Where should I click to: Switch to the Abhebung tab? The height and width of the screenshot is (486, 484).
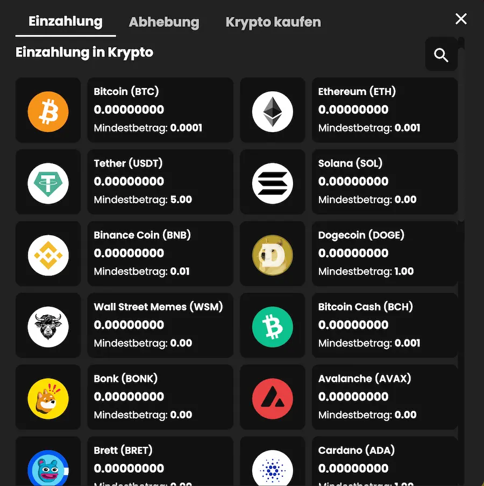(x=163, y=23)
